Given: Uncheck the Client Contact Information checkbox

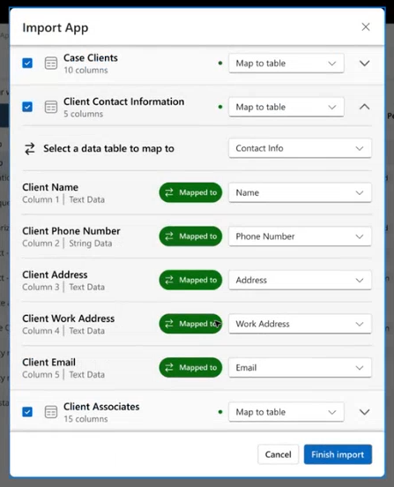Looking at the screenshot, I should 27,107.
